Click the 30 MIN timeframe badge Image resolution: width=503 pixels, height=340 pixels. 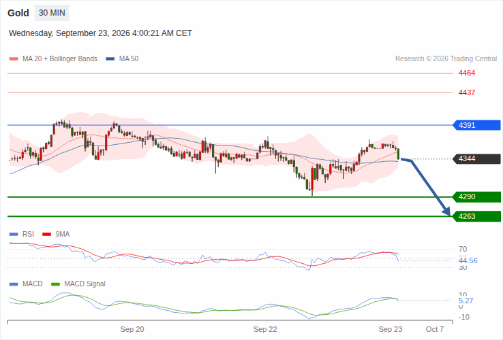(x=52, y=13)
